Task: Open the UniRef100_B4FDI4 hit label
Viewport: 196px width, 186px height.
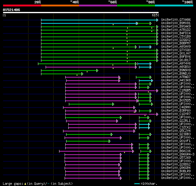Action: [x=176, y=33]
